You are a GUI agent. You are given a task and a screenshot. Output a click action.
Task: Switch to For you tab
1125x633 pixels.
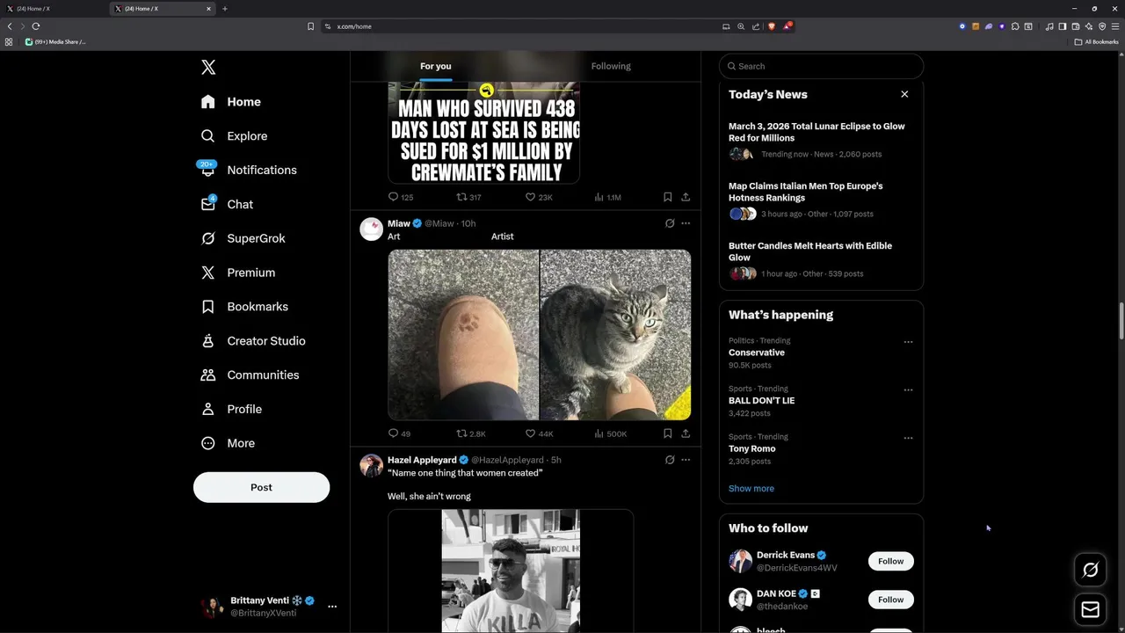435,66
